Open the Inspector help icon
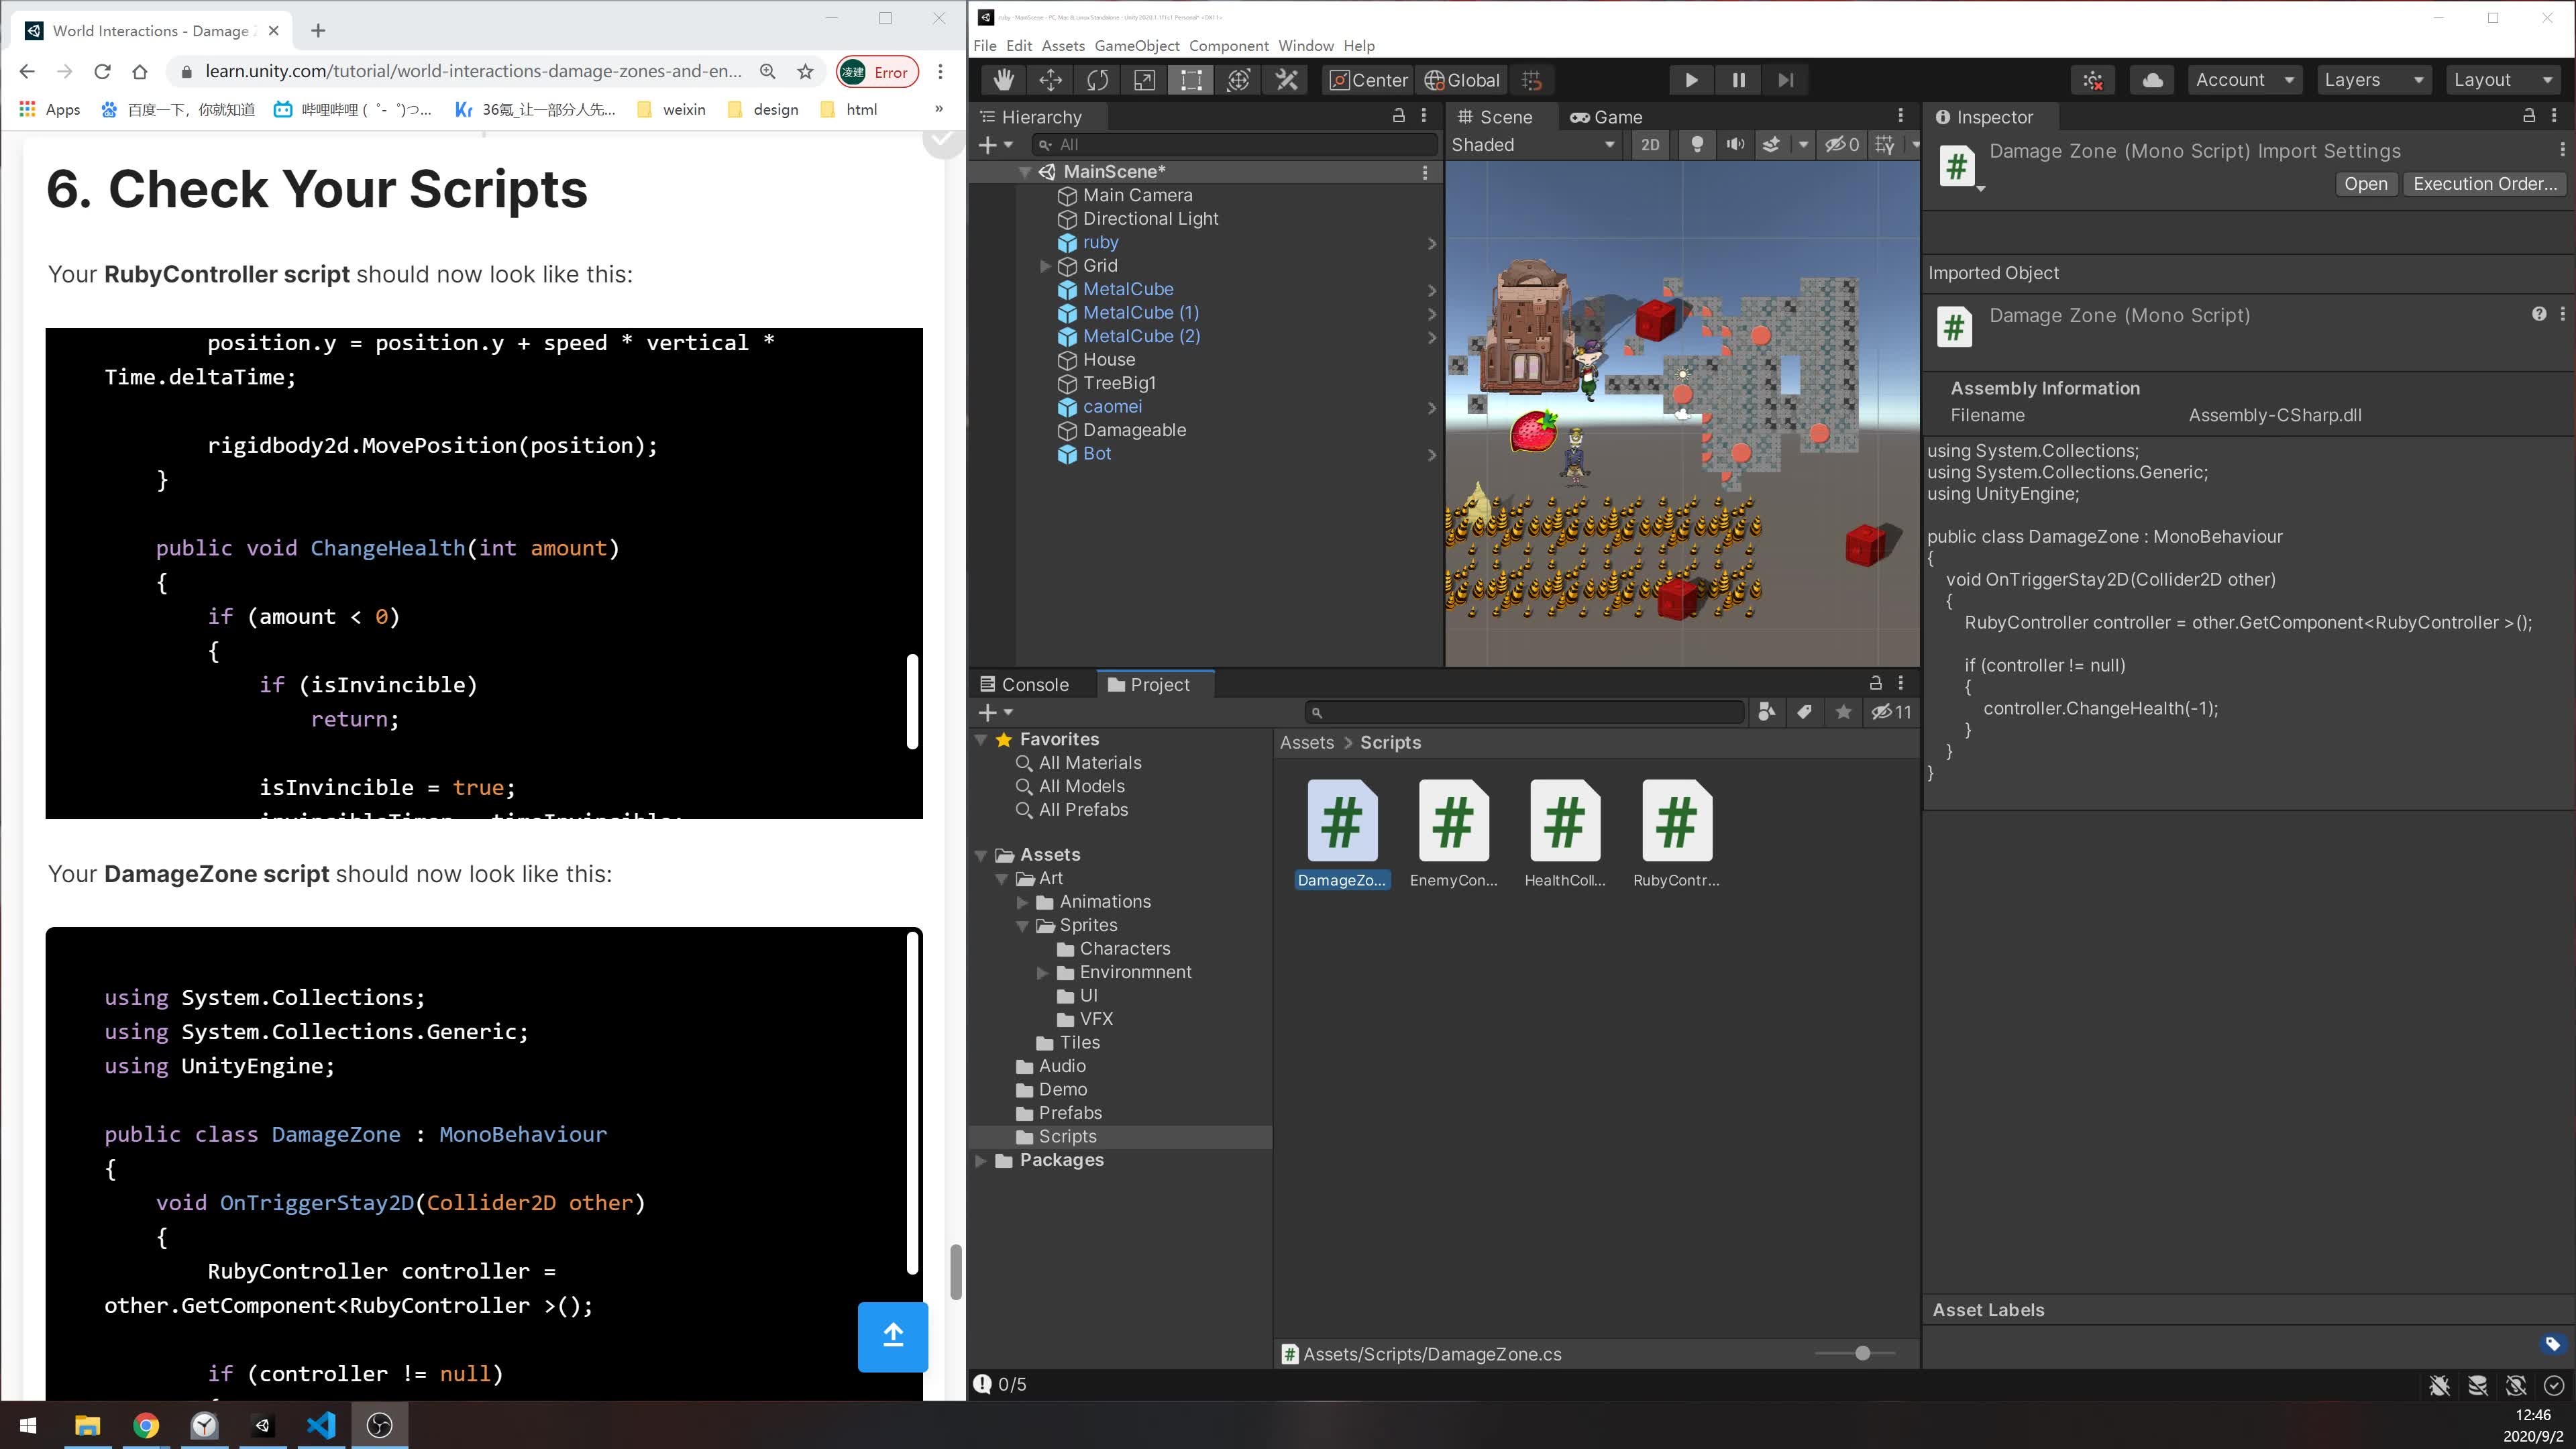Screen dimensions: 2576x1449 pos(2538,314)
